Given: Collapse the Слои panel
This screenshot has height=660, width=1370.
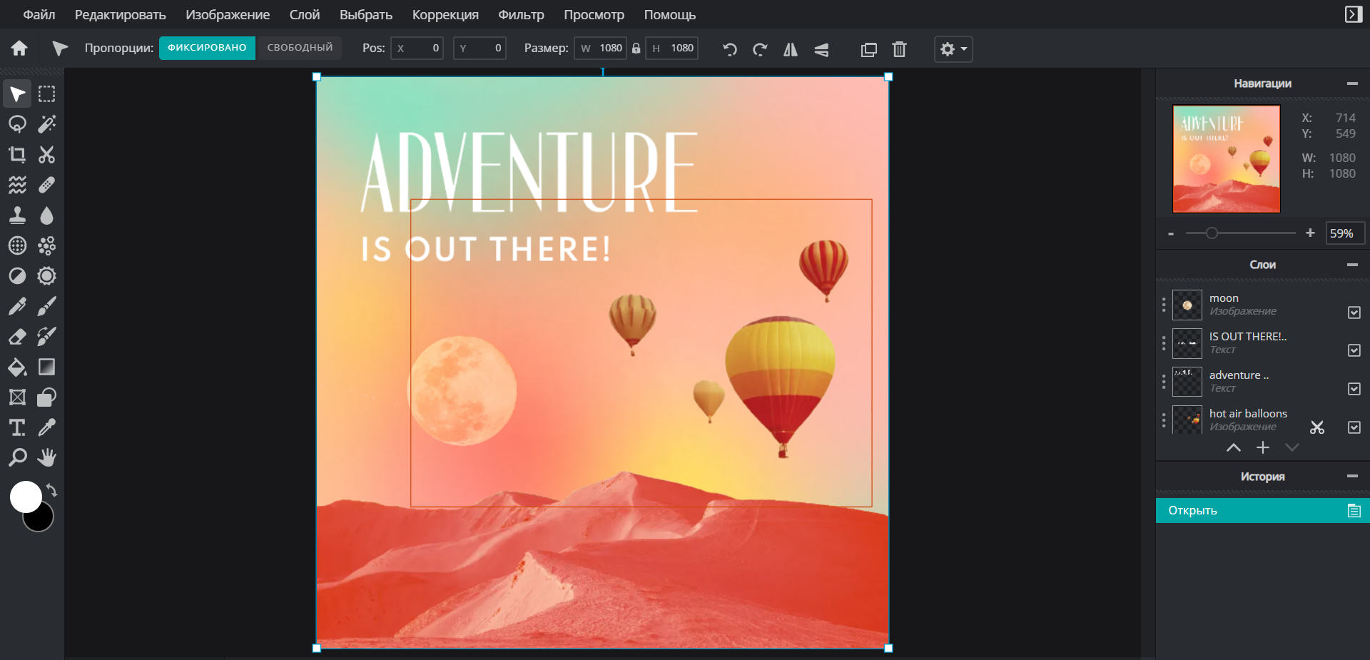Looking at the screenshot, I should [1352, 265].
